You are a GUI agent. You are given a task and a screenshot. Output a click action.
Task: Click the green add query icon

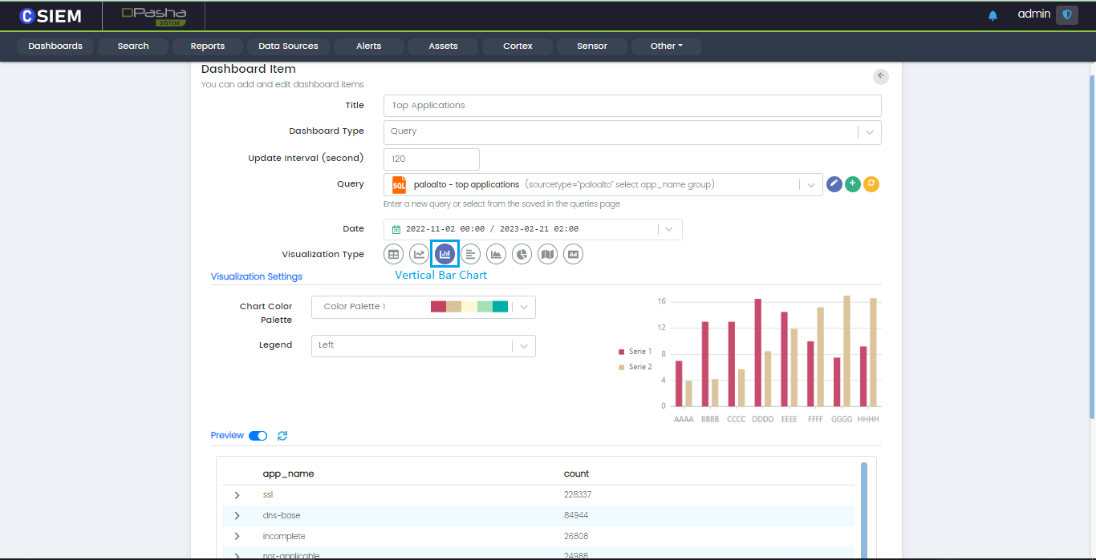[853, 184]
